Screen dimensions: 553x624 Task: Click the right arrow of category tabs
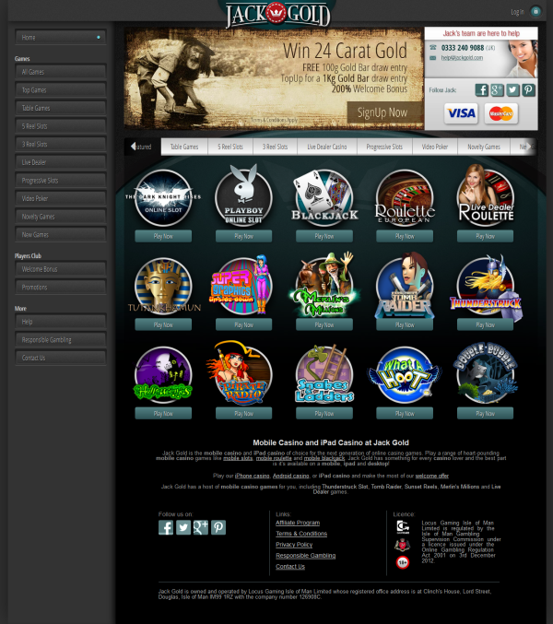[528, 147]
